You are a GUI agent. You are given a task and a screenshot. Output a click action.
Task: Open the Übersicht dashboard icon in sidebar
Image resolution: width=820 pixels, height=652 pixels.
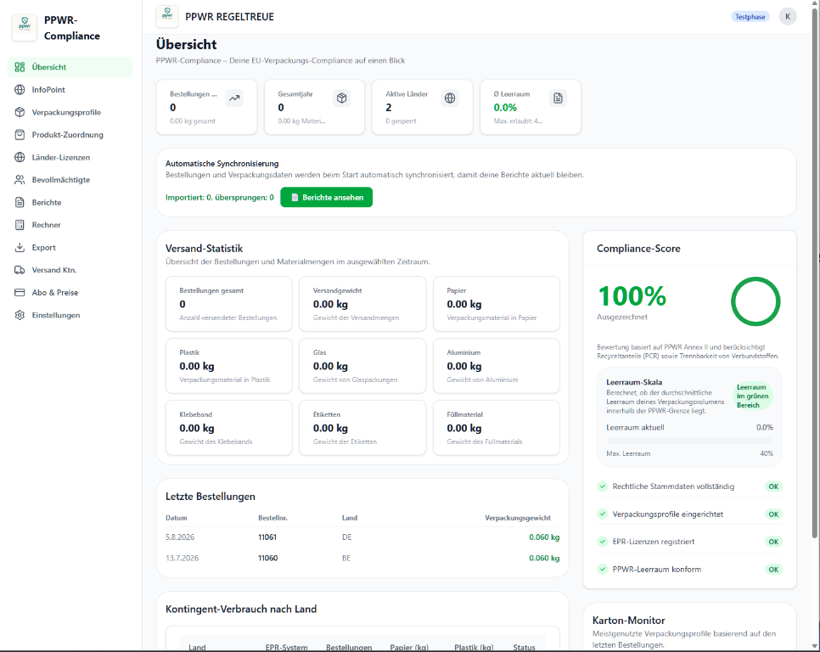(20, 67)
